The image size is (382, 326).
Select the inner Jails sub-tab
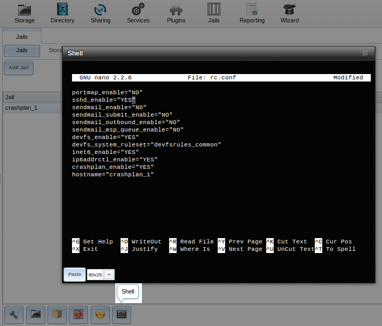pos(22,51)
